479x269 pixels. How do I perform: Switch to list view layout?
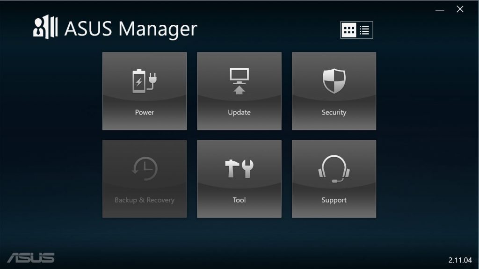pos(364,30)
